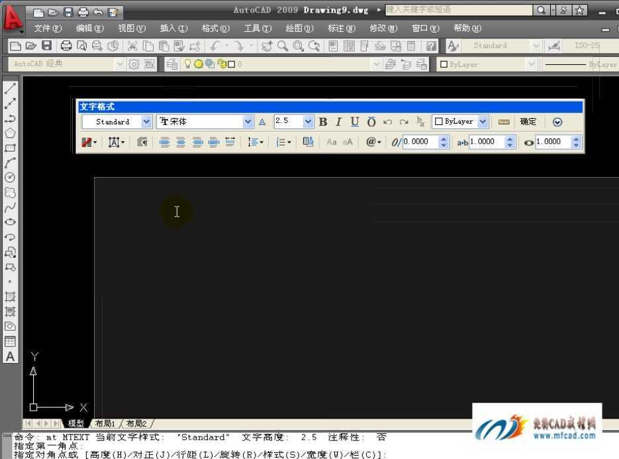Select the Table tool in draw toolbar
619x459 pixels.
pos(11,341)
